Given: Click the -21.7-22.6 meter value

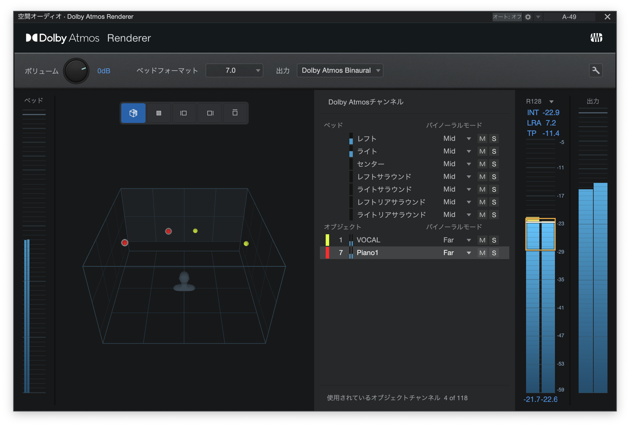Looking at the screenshot, I should pos(540,399).
